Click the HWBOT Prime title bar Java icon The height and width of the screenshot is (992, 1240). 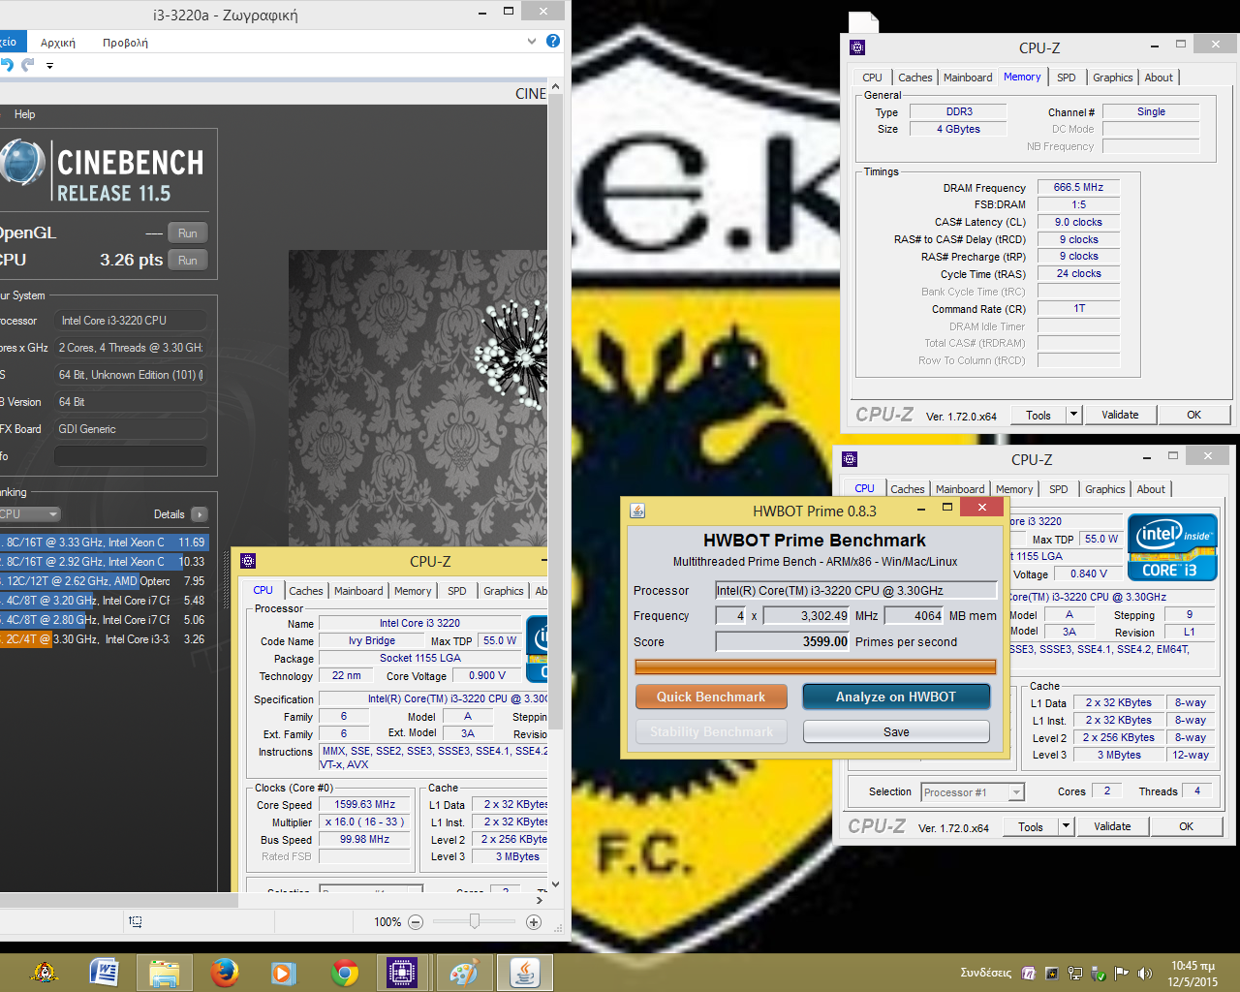[637, 511]
